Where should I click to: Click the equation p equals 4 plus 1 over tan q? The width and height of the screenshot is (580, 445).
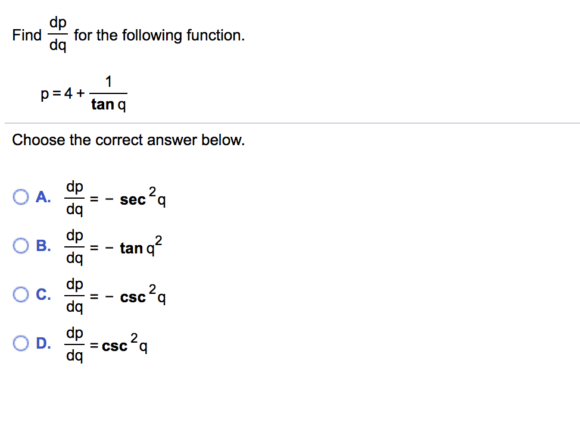(83, 92)
